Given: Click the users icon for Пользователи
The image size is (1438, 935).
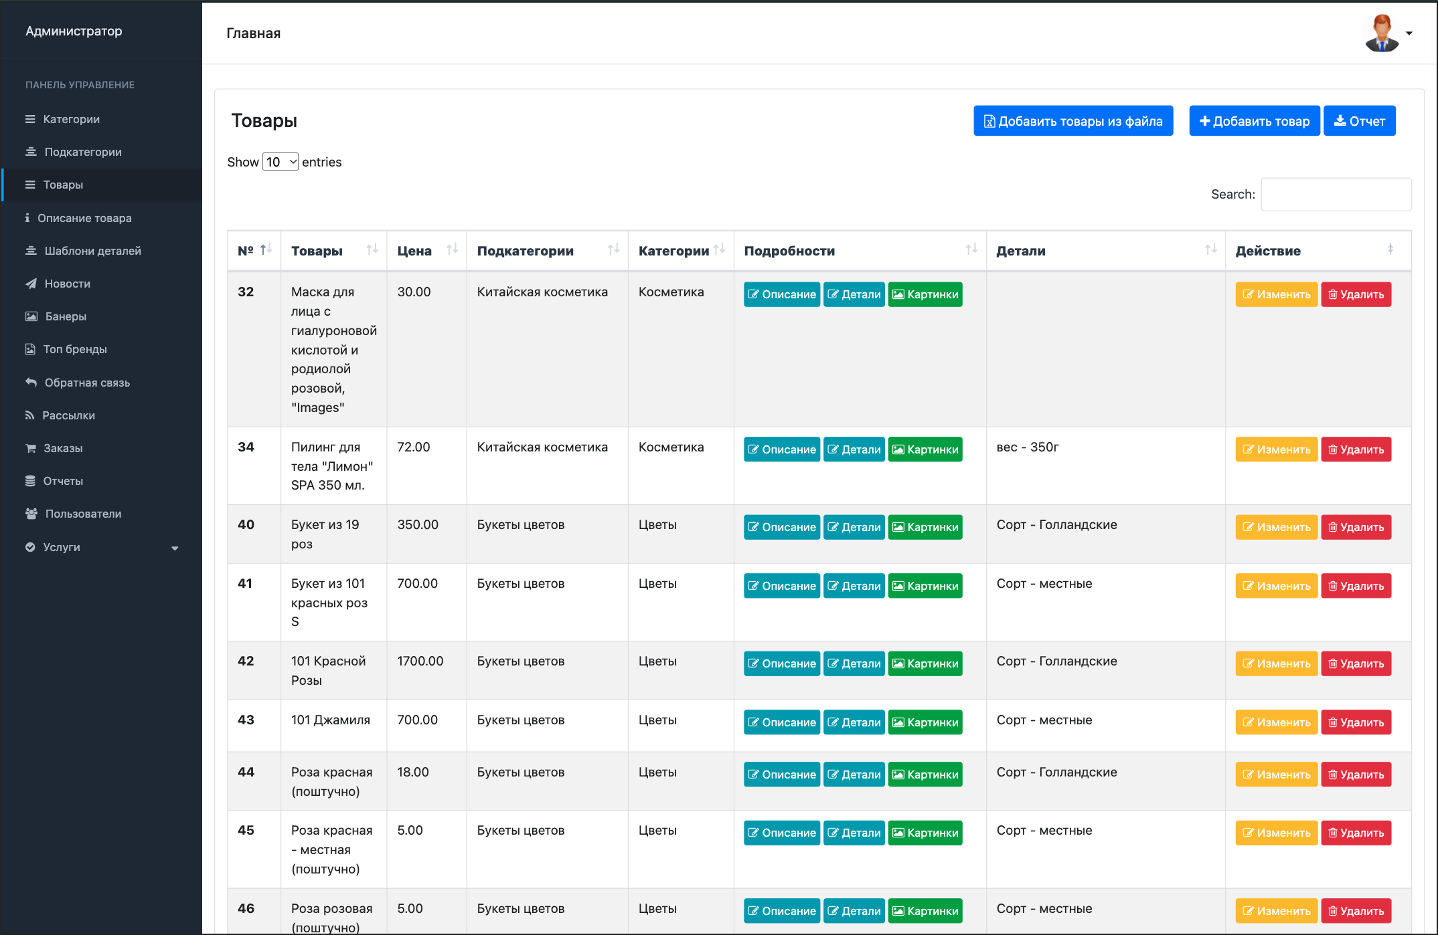Looking at the screenshot, I should point(31,514).
